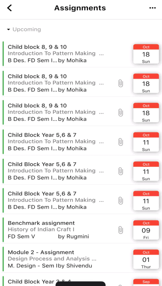Tap the Oct 01 Thur date badge
Viewport: 162px width, 286px height.
pos(146,259)
